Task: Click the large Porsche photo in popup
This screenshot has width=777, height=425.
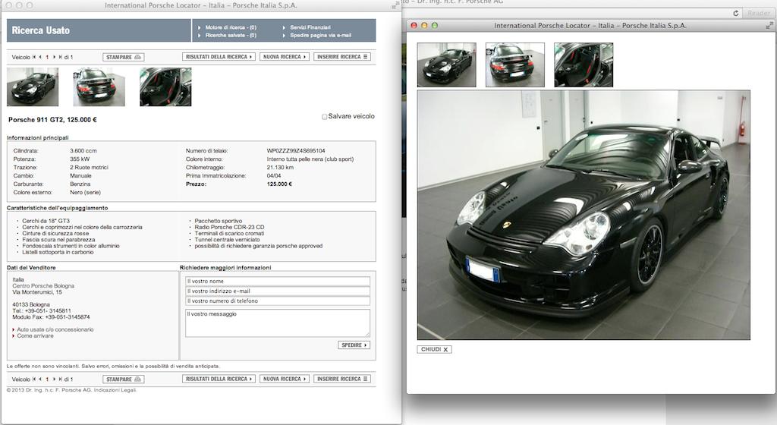Action: click(584, 215)
